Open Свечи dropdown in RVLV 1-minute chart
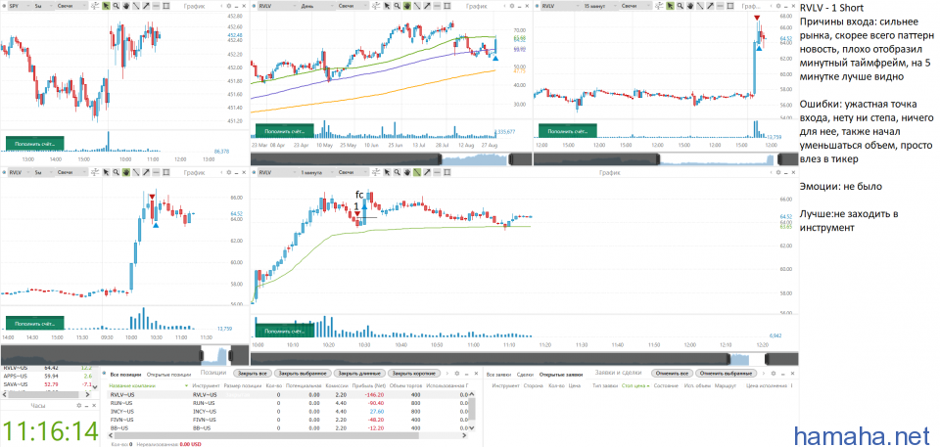The height and width of the screenshot is (447, 940). point(353,172)
